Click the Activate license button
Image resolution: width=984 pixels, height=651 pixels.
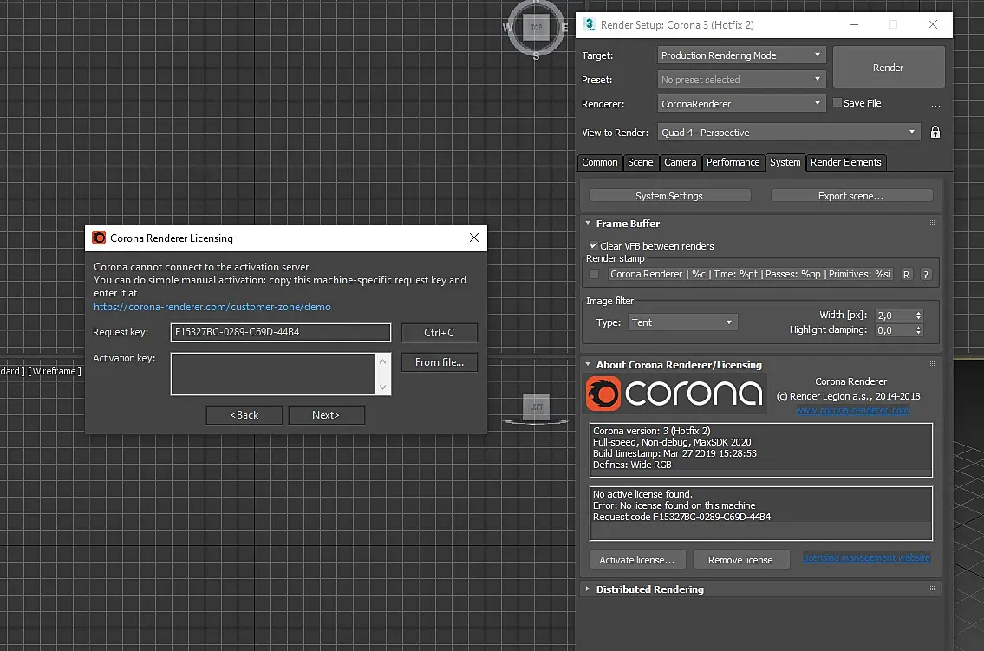pos(637,560)
